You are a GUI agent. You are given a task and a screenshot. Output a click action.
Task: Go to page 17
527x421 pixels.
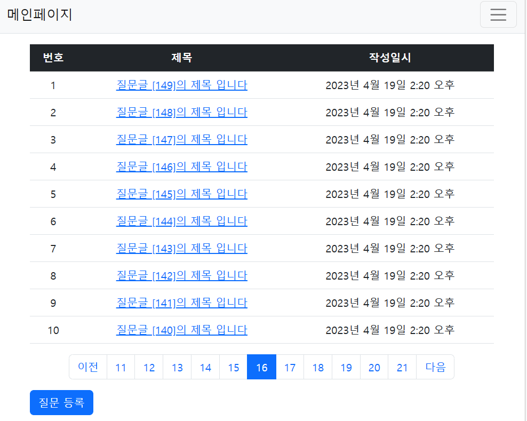290,367
